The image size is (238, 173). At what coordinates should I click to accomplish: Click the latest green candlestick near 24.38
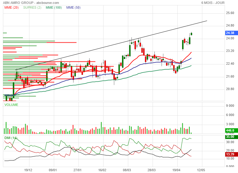[191, 34]
